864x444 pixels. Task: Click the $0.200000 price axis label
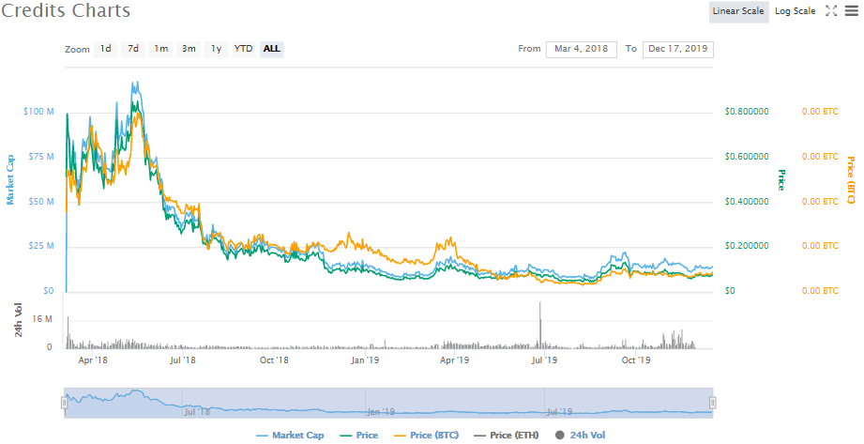point(747,246)
